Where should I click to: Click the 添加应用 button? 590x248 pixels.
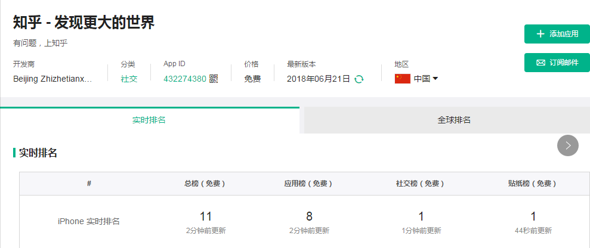tap(557, 34)
